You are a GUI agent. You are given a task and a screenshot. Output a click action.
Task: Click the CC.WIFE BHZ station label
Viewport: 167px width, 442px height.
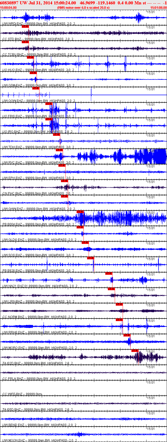(12, 394)
